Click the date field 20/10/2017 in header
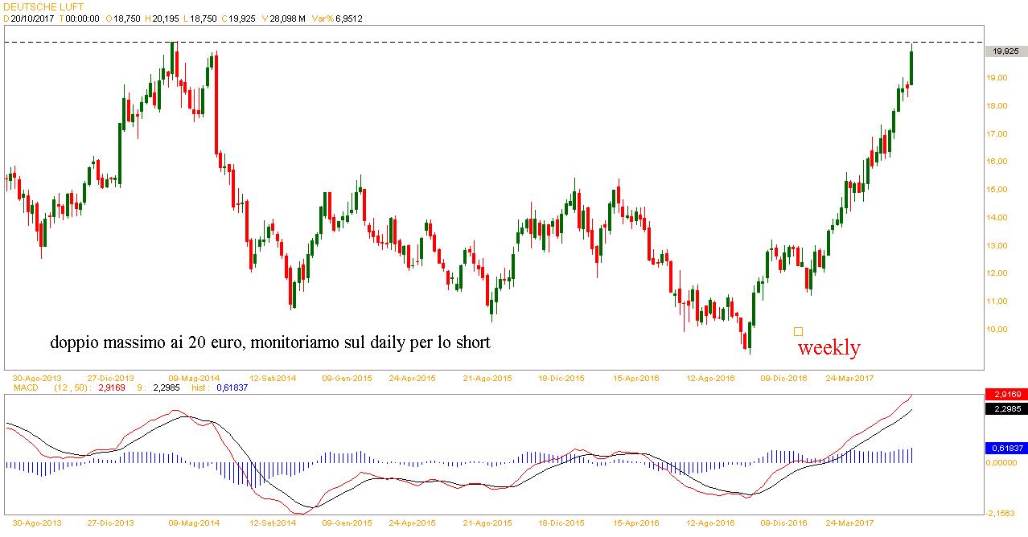This screenshot has width=1028, height=537. (34, 18)
